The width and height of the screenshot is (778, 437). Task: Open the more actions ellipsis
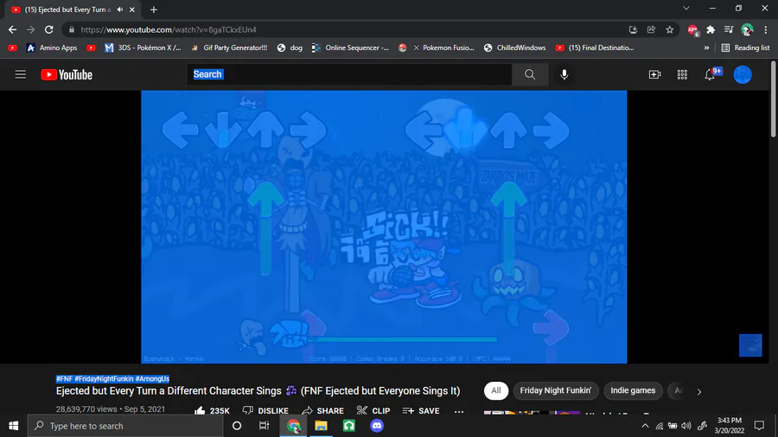459,411
